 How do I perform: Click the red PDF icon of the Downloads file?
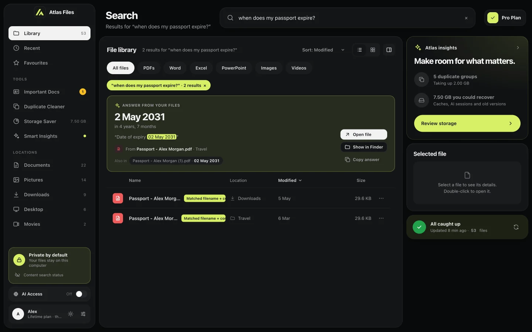118,198
